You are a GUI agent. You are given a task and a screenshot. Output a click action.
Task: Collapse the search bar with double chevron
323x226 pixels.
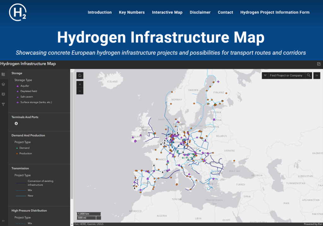click(x=317, y=76)
